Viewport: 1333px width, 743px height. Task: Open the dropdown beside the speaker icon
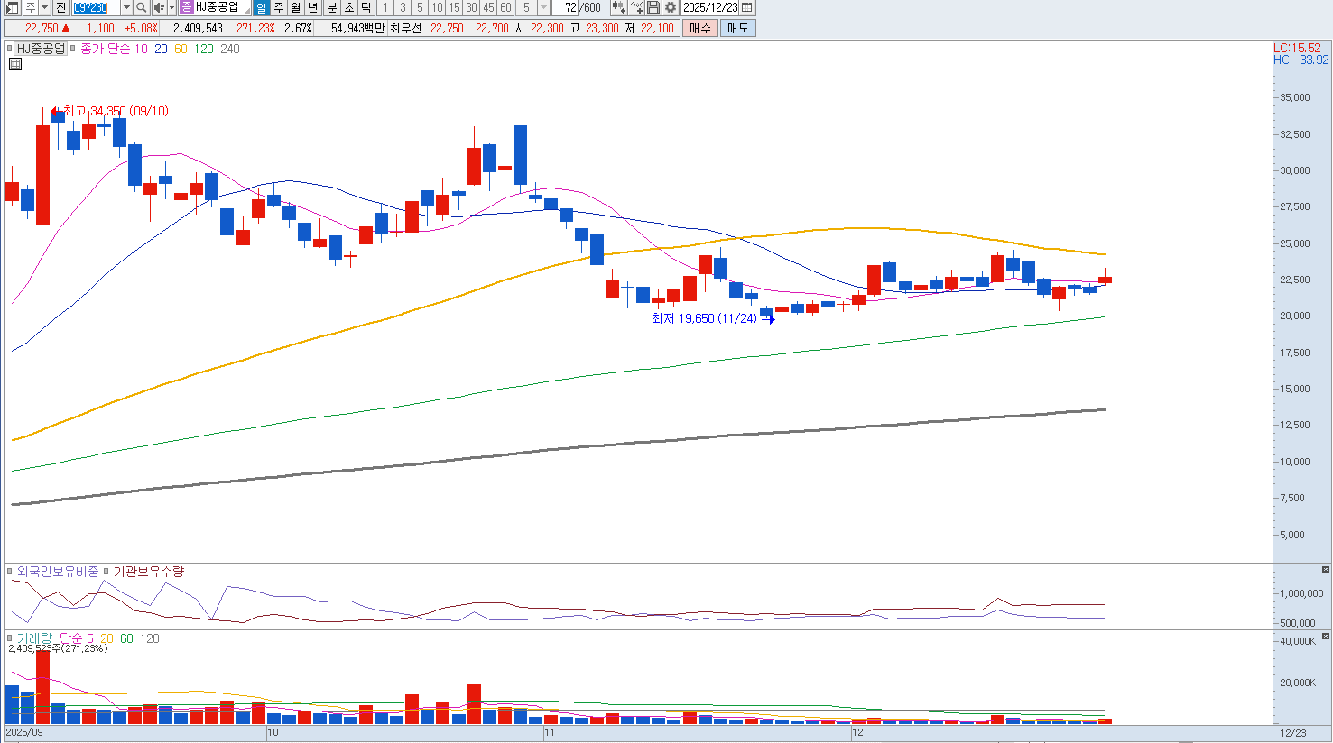tap(171, 8)
